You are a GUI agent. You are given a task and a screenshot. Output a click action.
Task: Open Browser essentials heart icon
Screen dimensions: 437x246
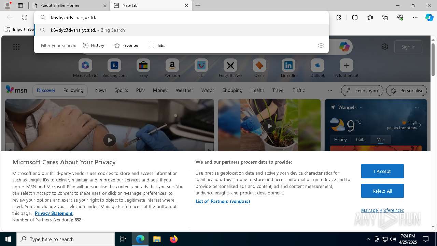(x=400, y=17)
